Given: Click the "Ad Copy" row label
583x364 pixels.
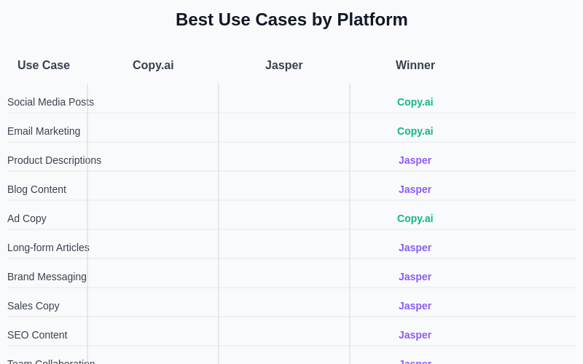Looking at the screenshot, I should [x=27, y=218].
